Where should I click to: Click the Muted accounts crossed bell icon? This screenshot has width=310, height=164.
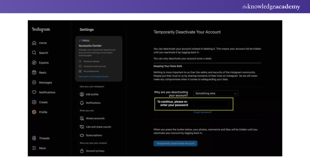(82, 118)
